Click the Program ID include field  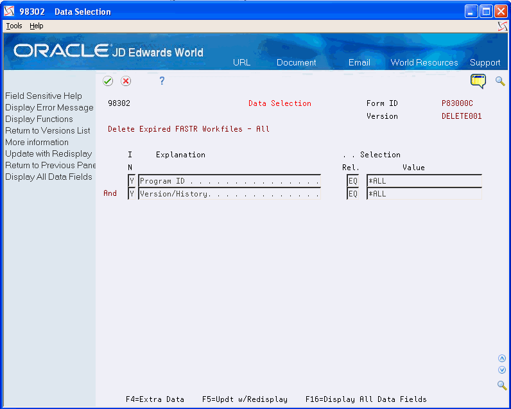[x=132, y=181]
